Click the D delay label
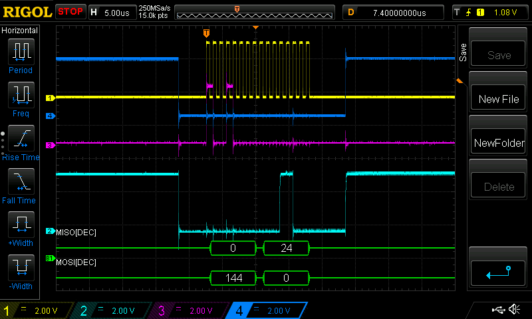The height and width of the screenshot is (319, 532). [x=351, y=13]
